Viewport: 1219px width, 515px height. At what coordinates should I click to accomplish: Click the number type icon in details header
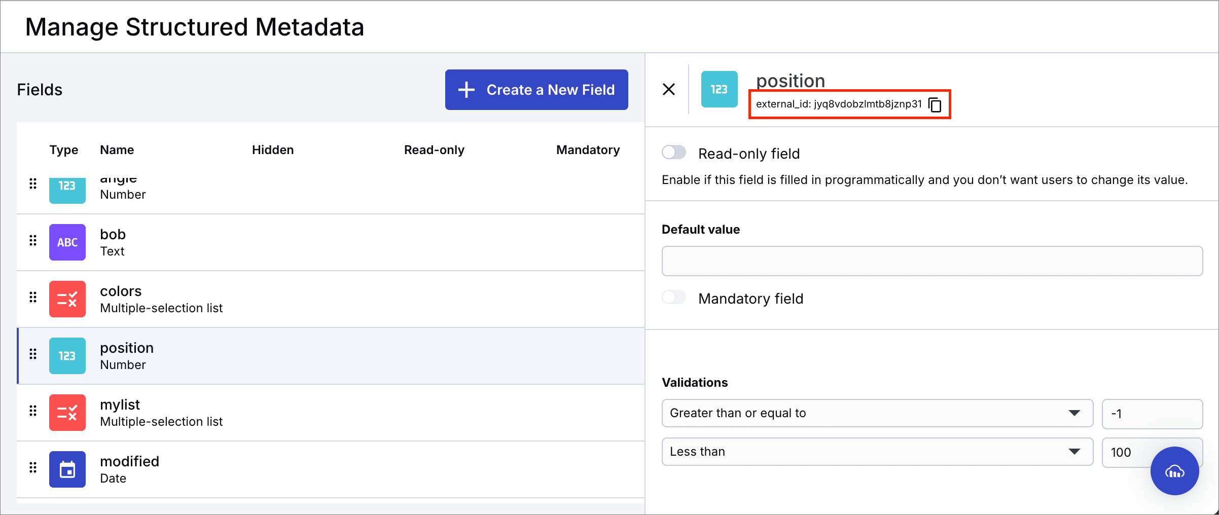[719, 89]
